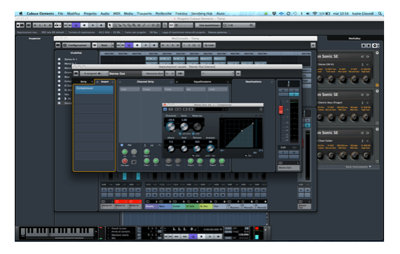400x254 pixels.
Task: Click Stop in the main project toolbar
Action: 85,25
